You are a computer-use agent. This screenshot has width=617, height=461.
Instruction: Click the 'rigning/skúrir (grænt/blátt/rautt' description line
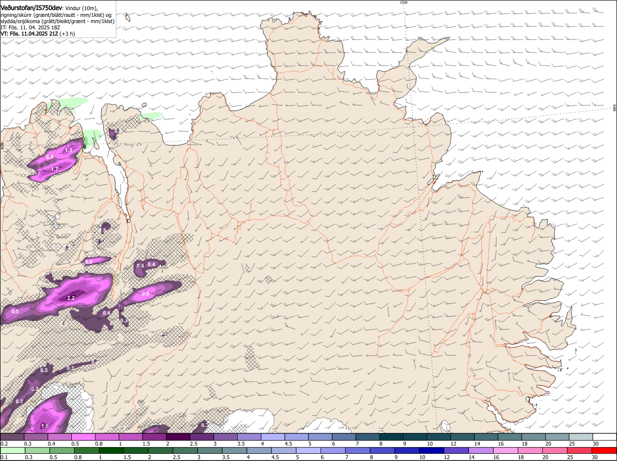coord(56,14)
